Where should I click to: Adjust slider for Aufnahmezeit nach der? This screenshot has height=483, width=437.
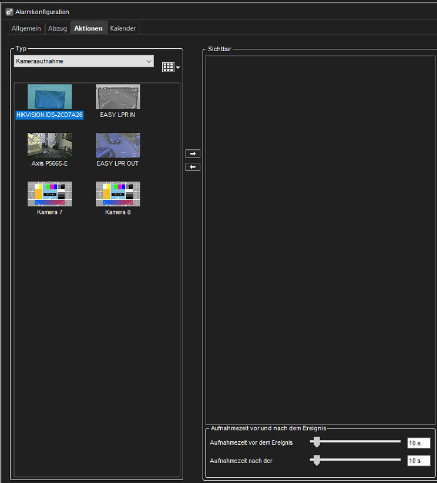pos(317,460)
